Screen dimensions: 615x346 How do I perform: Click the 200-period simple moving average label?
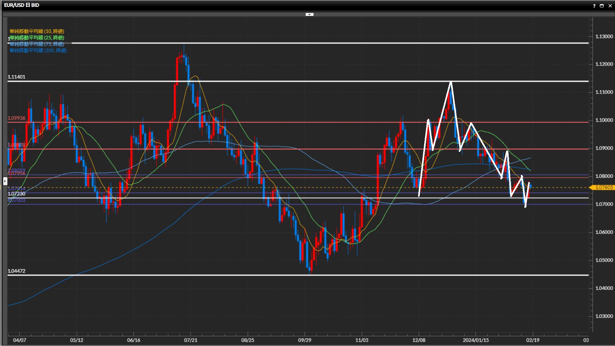[38, 50]
